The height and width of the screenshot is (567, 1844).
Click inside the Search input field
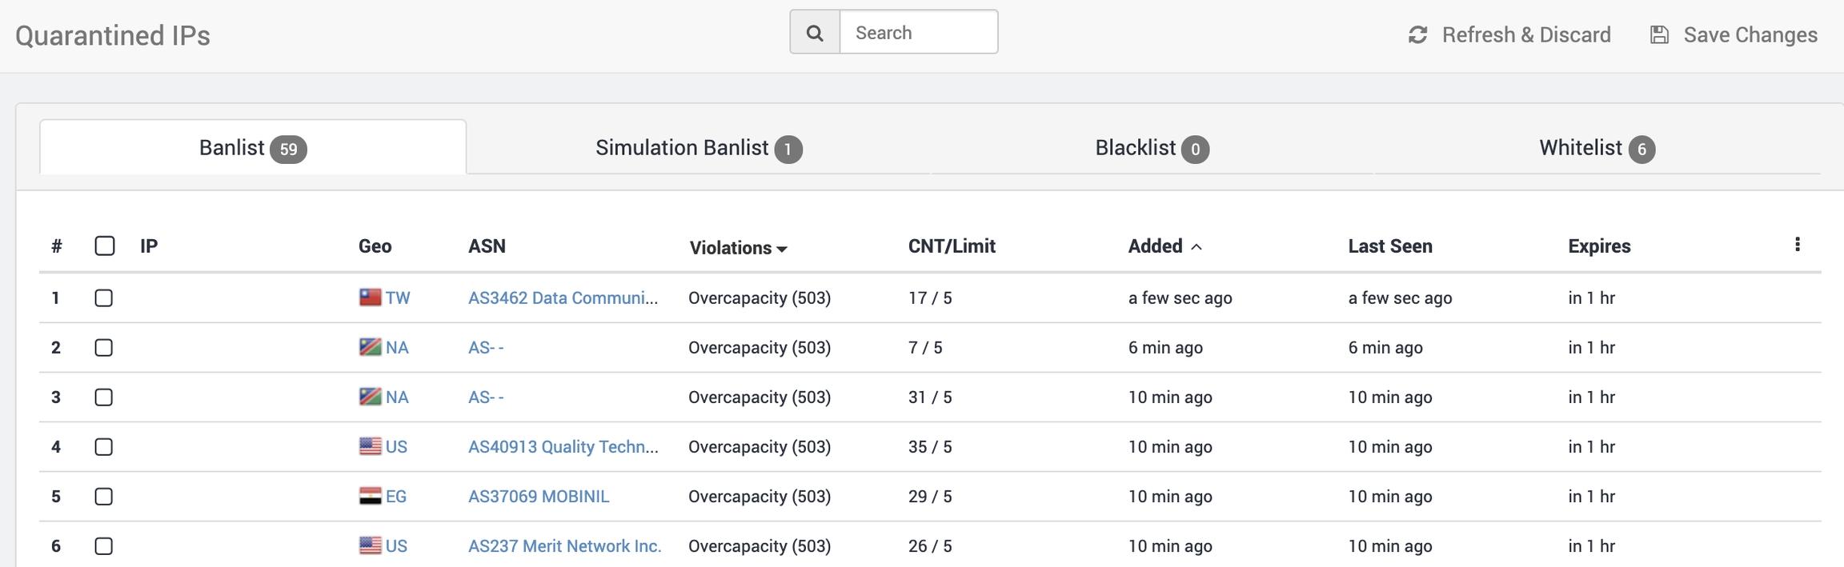918,33
